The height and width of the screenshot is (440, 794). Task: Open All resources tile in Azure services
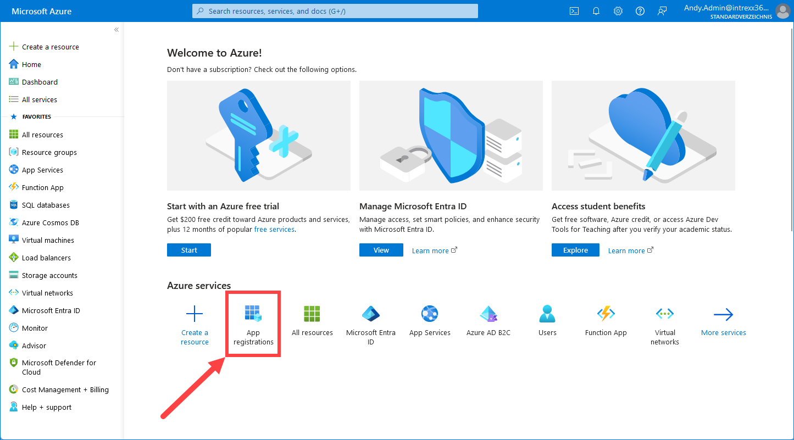pos(312,321)
